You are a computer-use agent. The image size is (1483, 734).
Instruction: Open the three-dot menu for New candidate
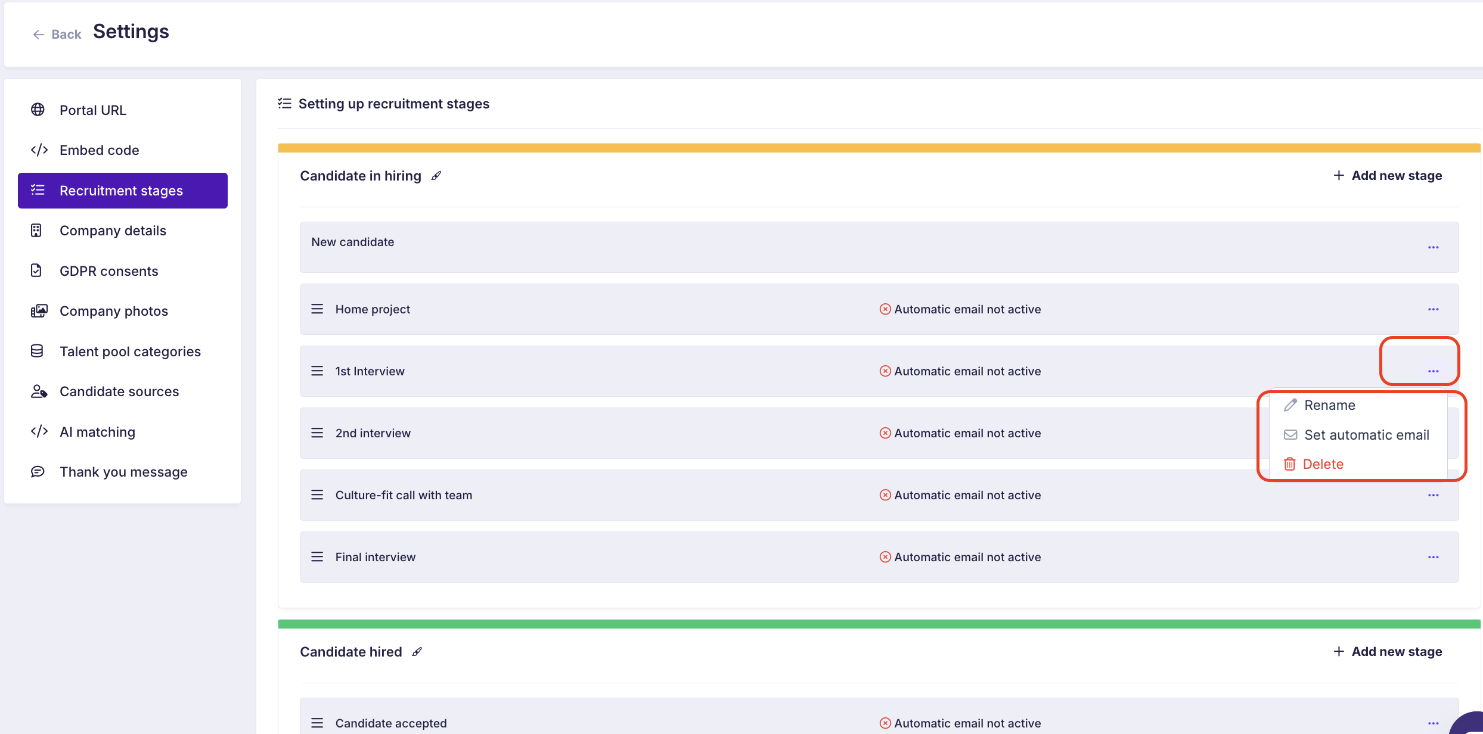[1434, 247]
